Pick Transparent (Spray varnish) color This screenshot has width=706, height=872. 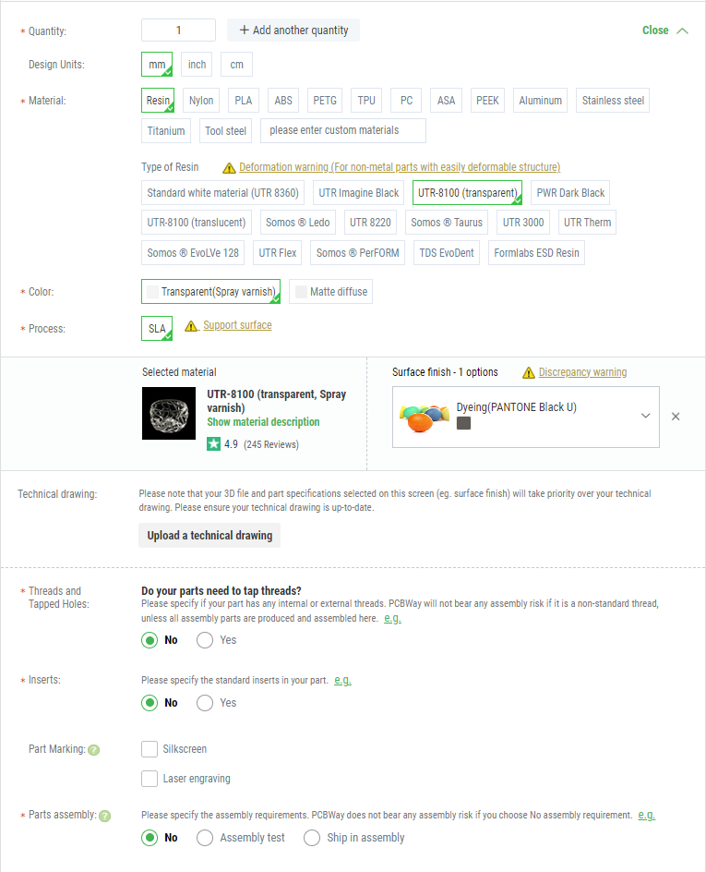coord(211,291)
